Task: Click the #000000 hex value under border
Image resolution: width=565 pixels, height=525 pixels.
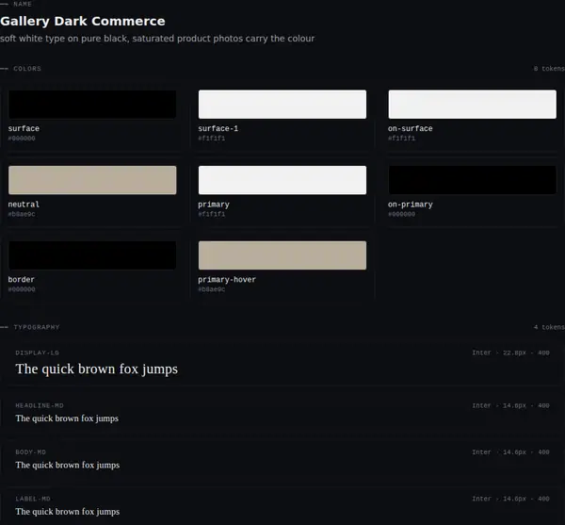Action: tap(22, 289)
